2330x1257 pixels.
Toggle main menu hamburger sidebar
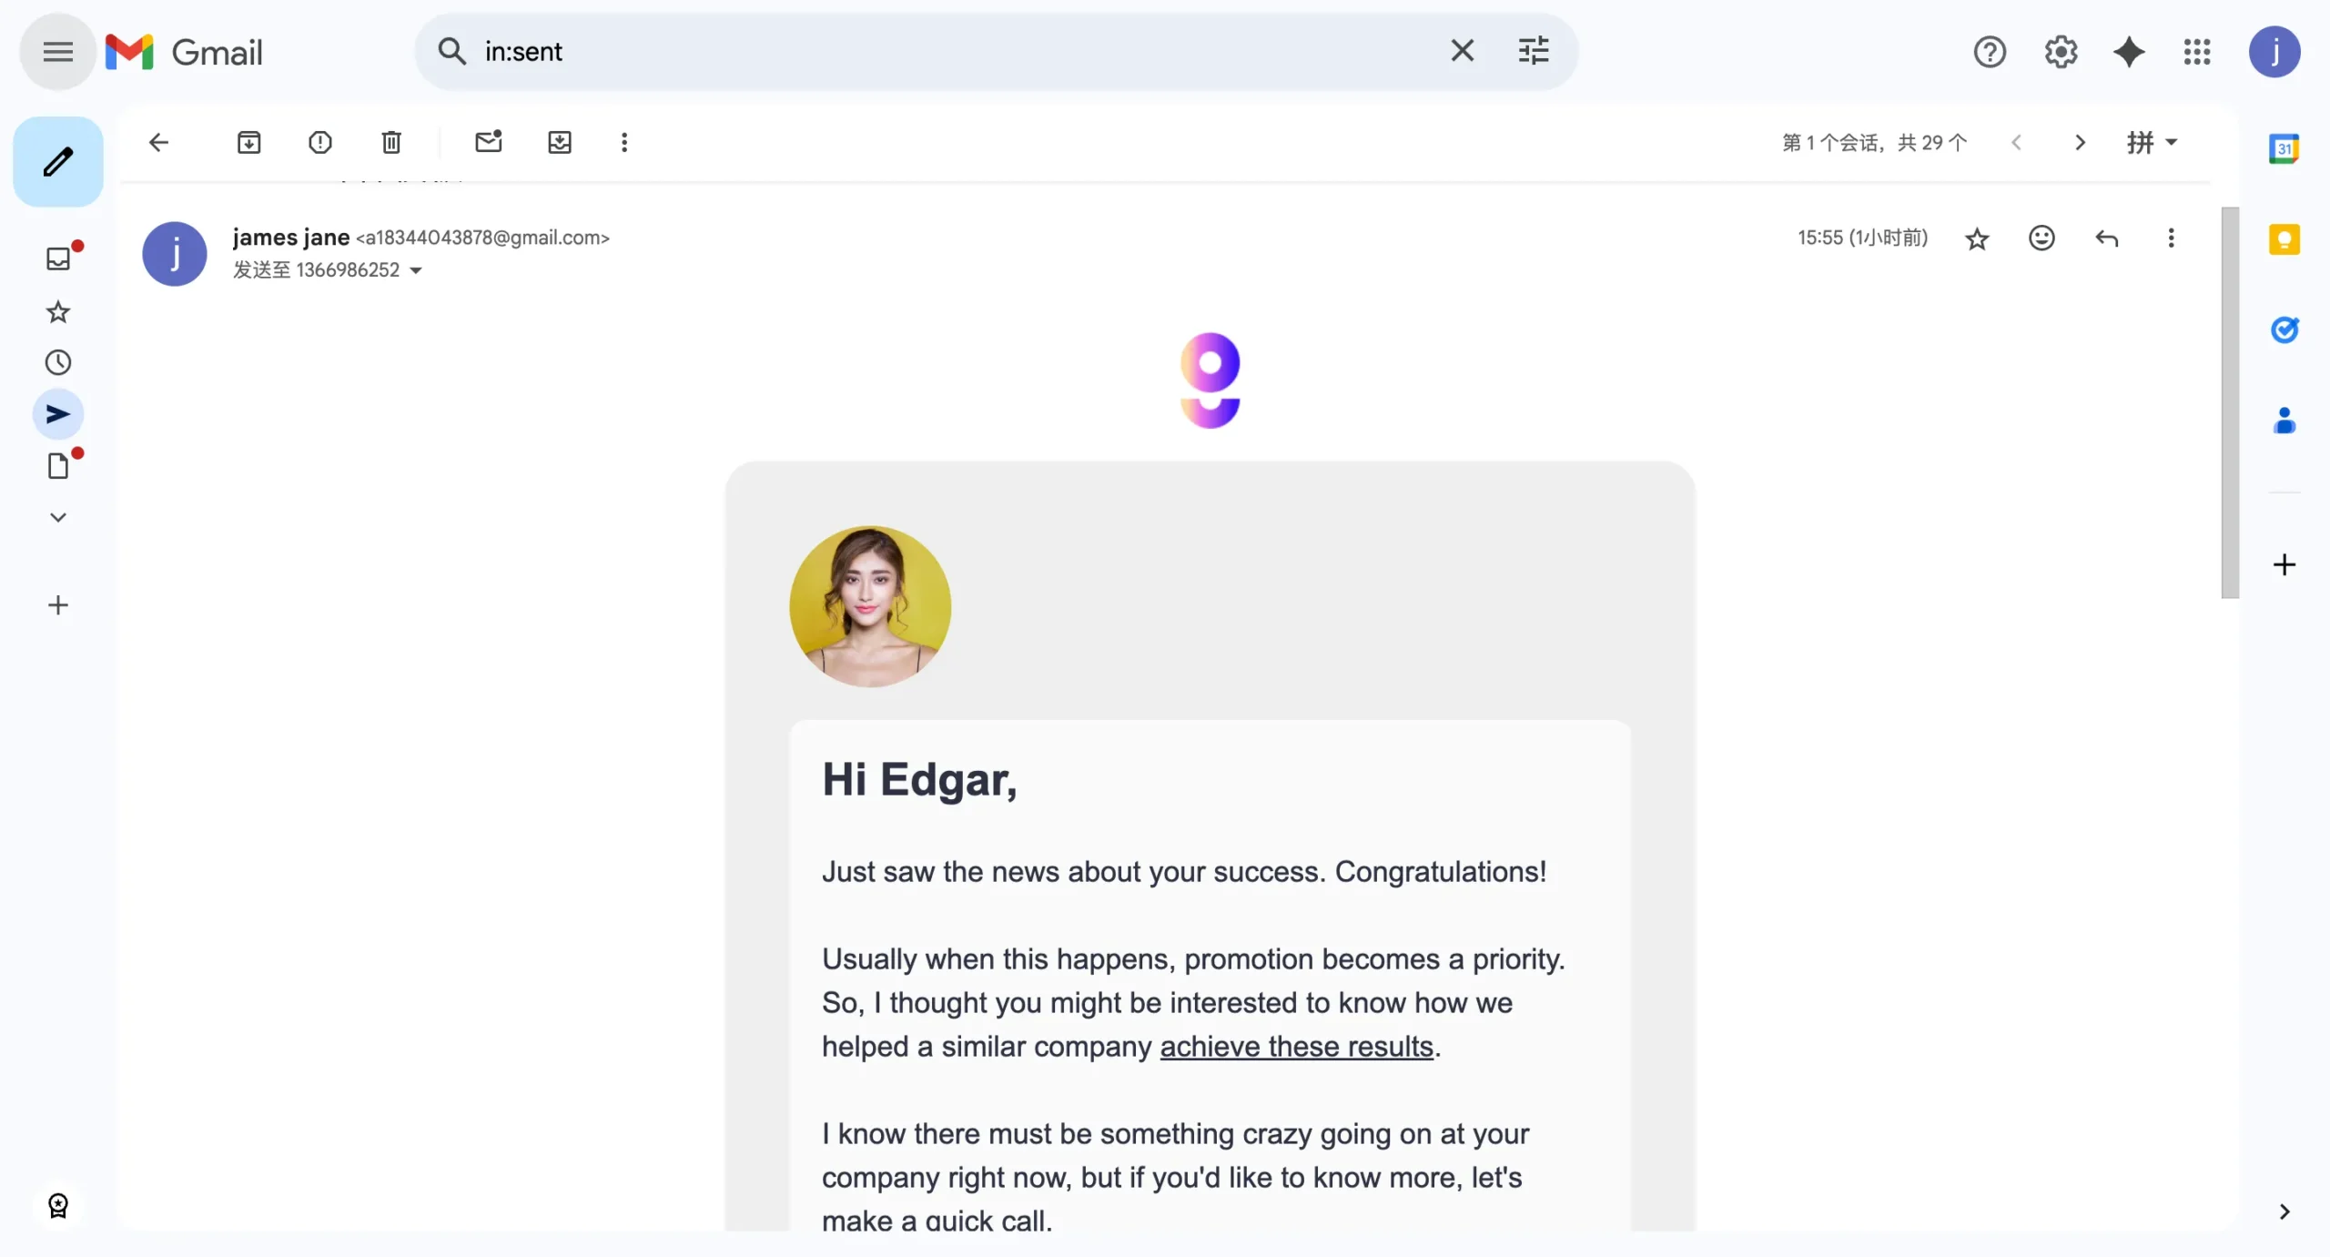tap(58, 52)
